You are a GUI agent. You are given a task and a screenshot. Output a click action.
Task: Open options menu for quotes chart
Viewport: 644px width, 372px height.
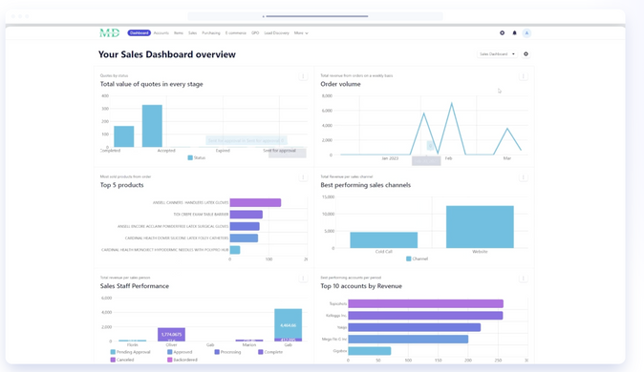(x=303, y=76)
